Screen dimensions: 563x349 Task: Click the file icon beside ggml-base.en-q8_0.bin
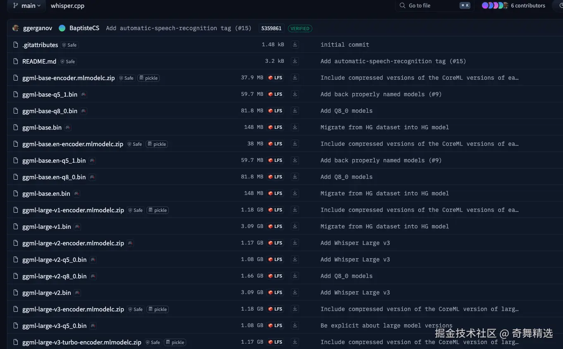(16, 177)
